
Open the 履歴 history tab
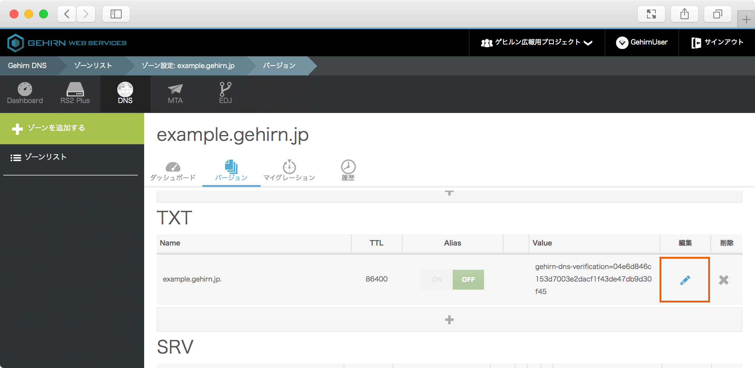(348, 171)
